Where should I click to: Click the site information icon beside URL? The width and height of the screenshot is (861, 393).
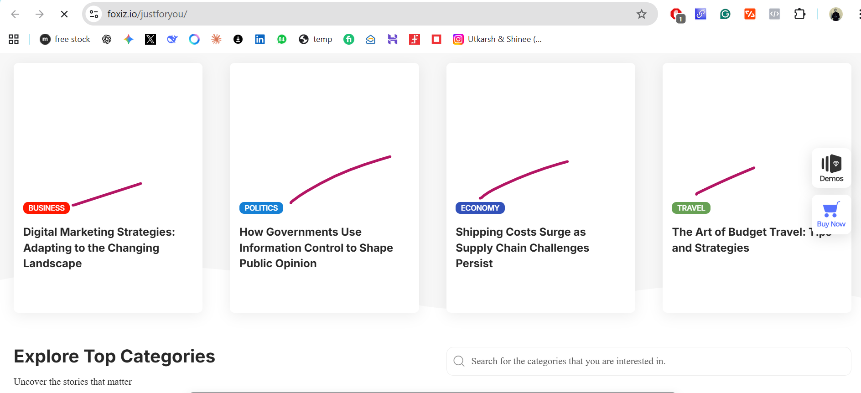pyautogui.click(x=94, y=14)
